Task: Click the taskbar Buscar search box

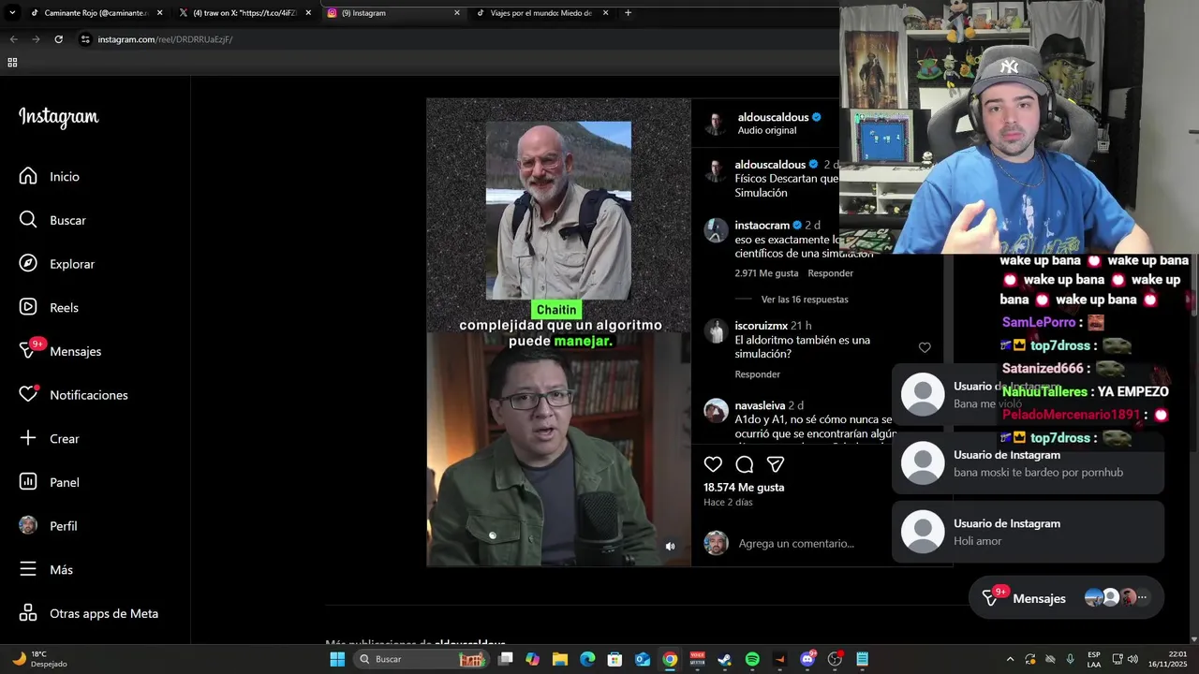Action: 421,659
